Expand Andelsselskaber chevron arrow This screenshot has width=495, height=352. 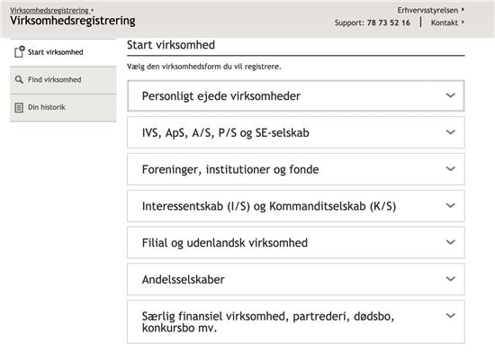pyautogui.click(x=451, y=278)
